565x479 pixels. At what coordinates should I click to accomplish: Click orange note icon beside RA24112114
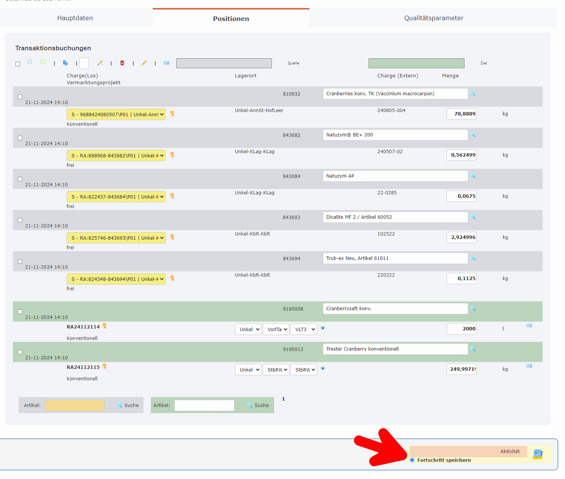(104, 326)
